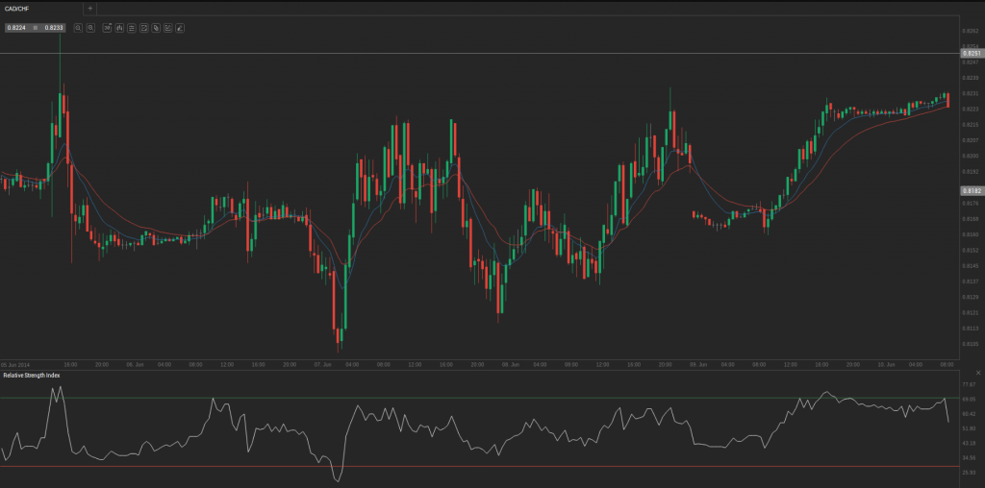Click the spread square between the prices
Screen dimensions: 985x488
[x=36, y=28]
